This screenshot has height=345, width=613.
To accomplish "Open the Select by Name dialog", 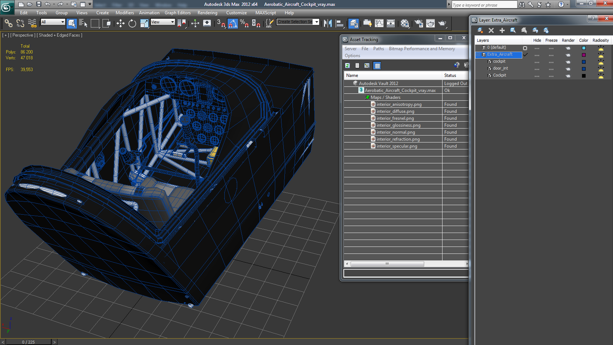I will [x=83, y=23].
